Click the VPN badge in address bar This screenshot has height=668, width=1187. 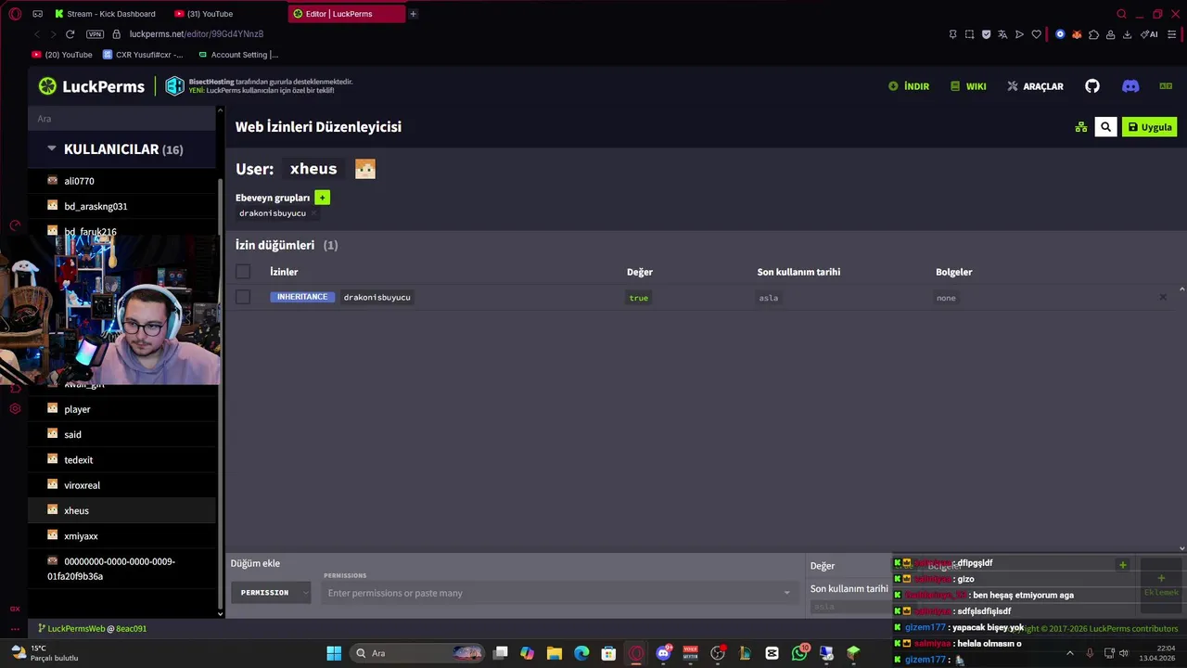coord(95,34)
